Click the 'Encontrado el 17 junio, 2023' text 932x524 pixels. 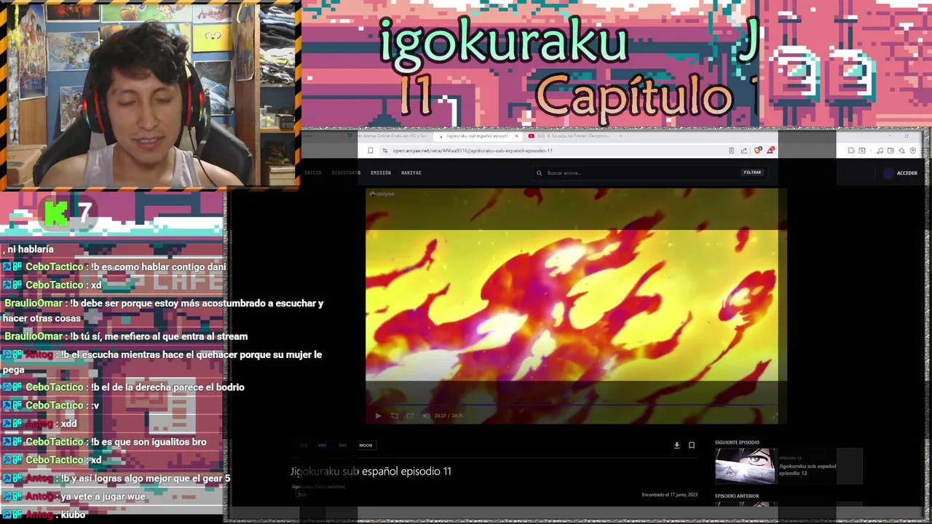tap(669, 495)
